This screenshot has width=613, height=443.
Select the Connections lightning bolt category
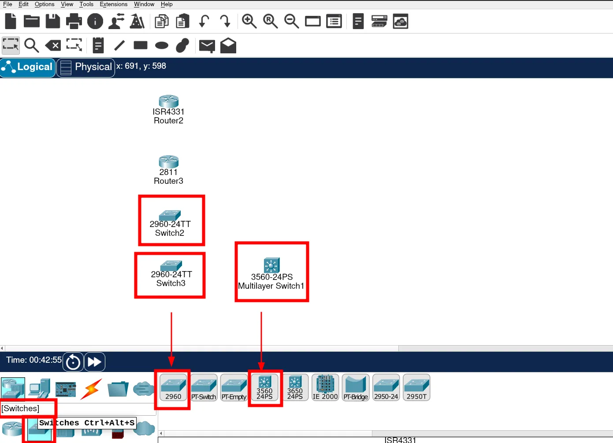[x=92, y=389]
